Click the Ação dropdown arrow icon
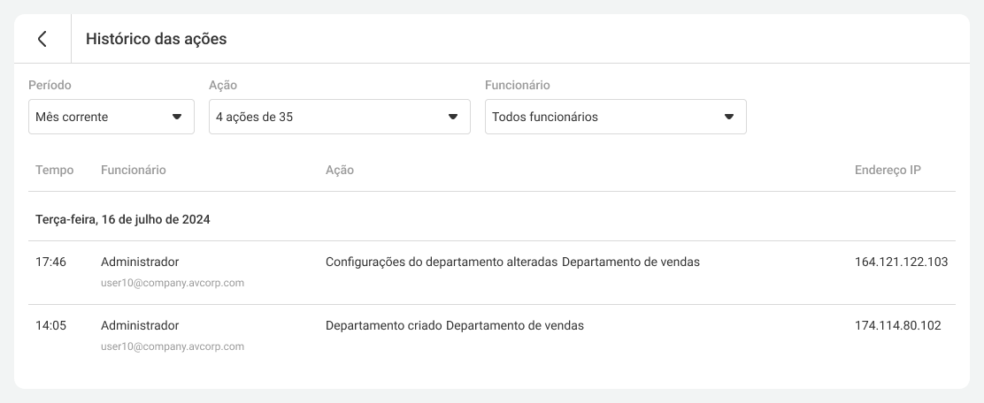The width and height of the screenshot is (984, 403). tap(452, 117)
